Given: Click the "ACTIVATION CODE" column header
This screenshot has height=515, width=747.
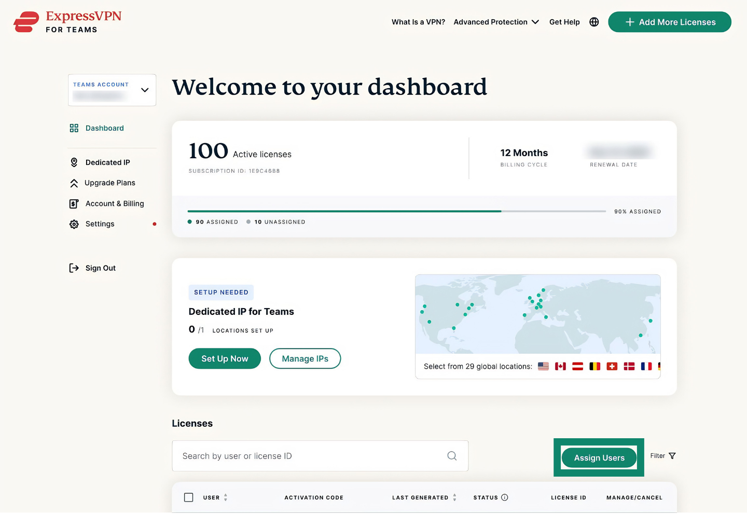Looking at the screenshot, I should click(x=314, y=497).
